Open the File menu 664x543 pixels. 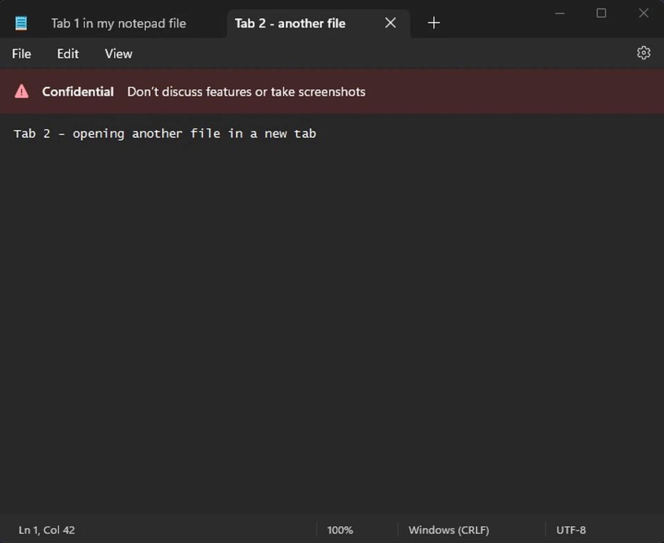21,53
